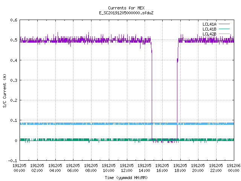The height and width of the screenshot is (181, 241).
Task: Click the x-axis tick 191205 22:00
Action: pos(216,168)
